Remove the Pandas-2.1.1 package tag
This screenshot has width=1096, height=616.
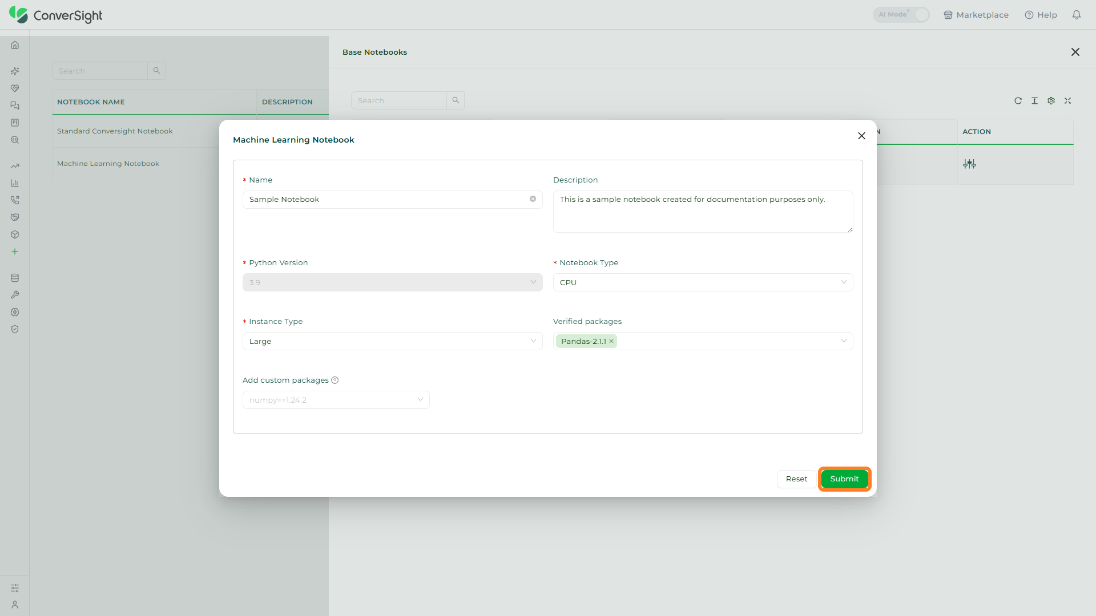611,341
